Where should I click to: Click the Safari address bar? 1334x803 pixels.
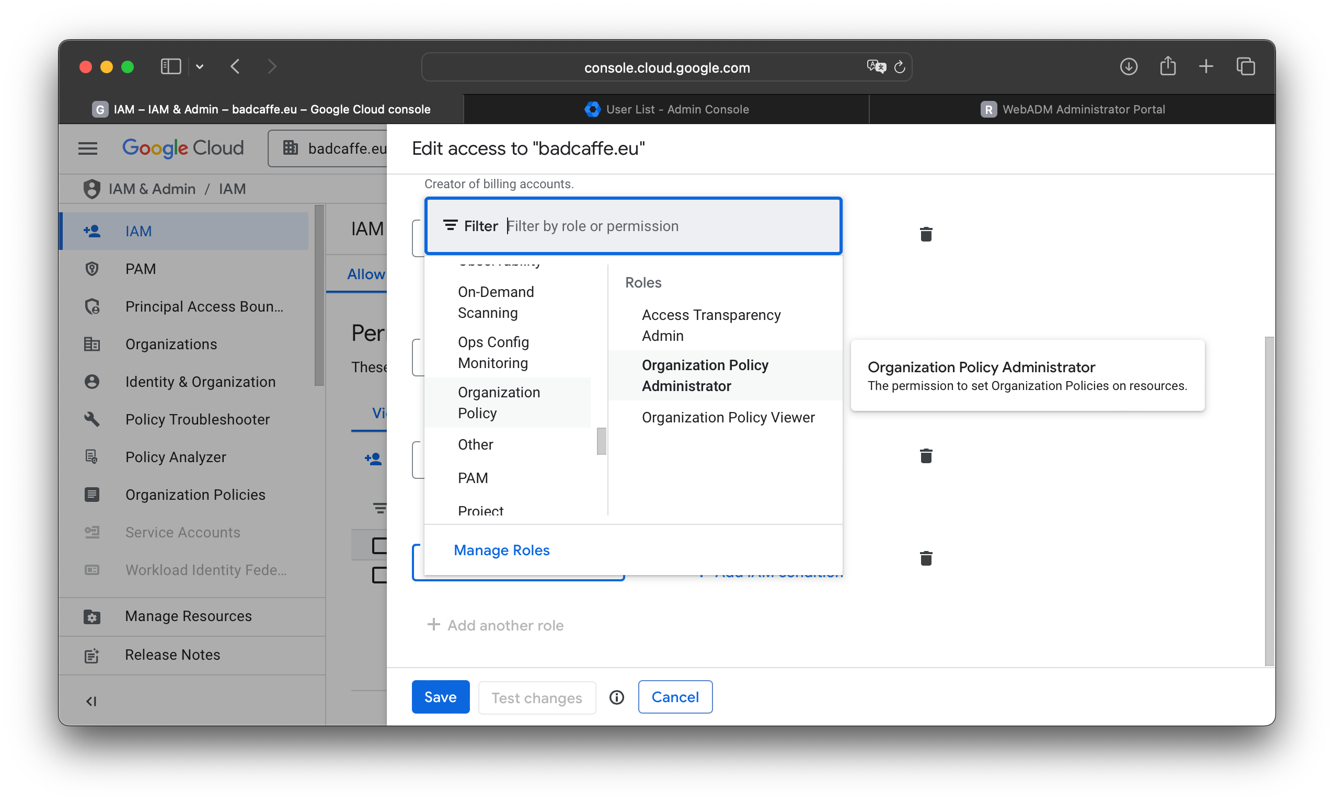[x=666, y=66]
